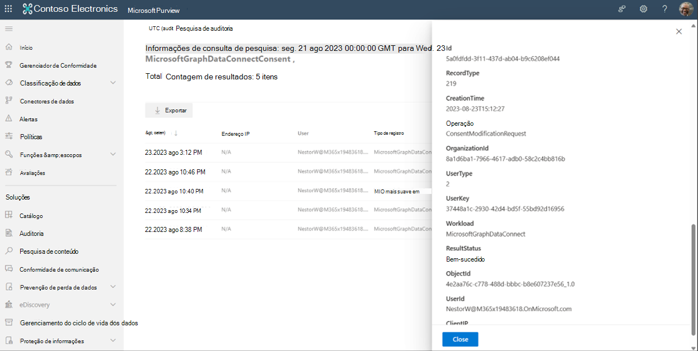The width and height of the screenshot is (698, 351).
Task: Click the Pesquisa de conteúdo magnifier icon
Action: (x=8, y=251)
